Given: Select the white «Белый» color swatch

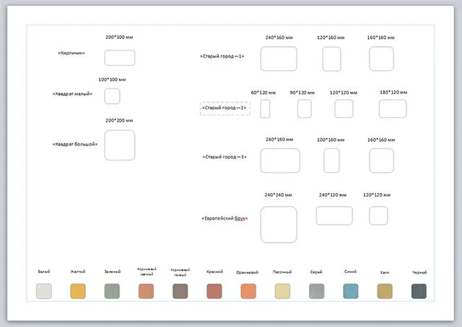Looking at the screenshot, I should click(44, 291).
